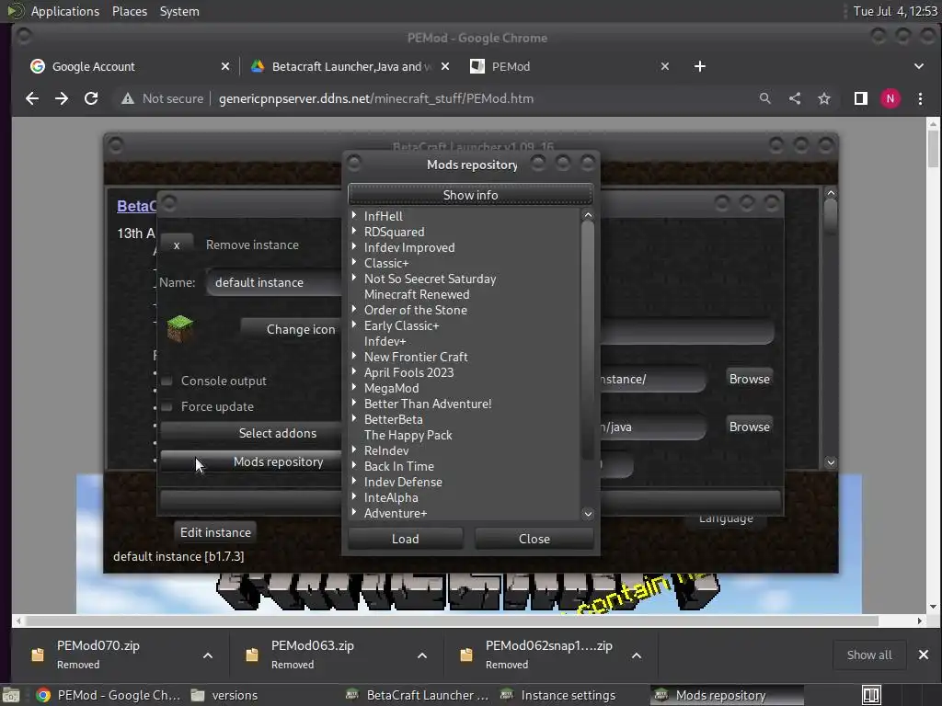Click the grass block instance icon
The image size is (942, 706).
pos(179,328)
